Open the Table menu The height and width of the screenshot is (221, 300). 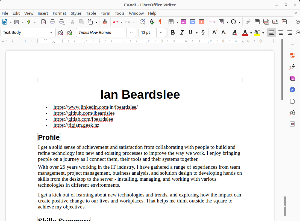tap(91, 13)
